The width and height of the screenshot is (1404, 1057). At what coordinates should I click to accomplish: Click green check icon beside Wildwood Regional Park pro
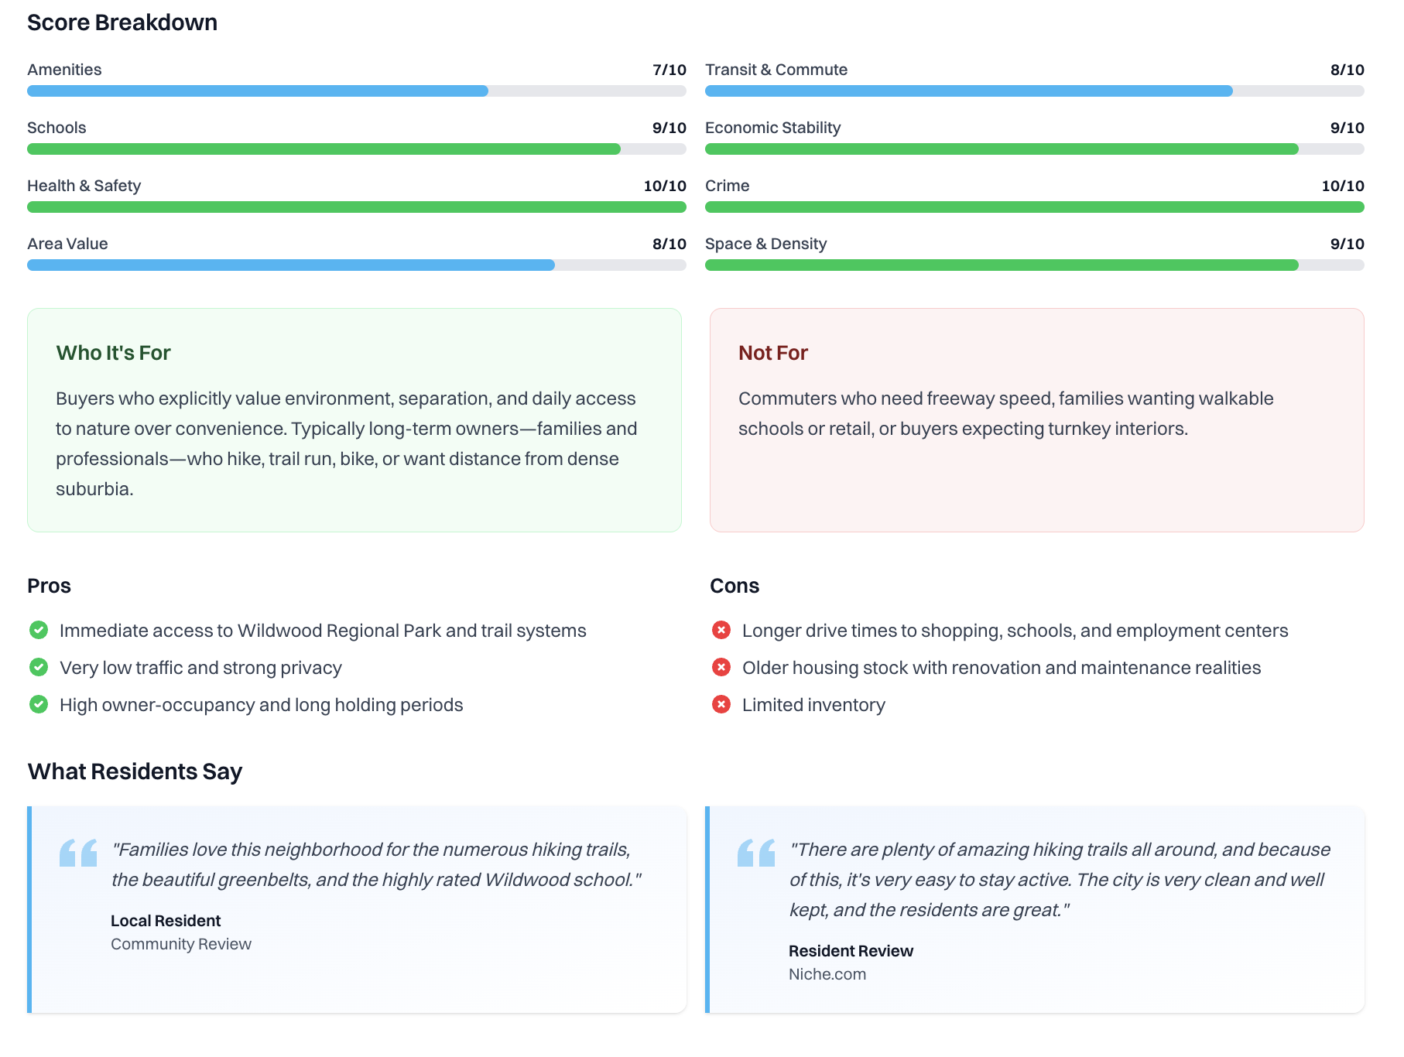(39, 630)
